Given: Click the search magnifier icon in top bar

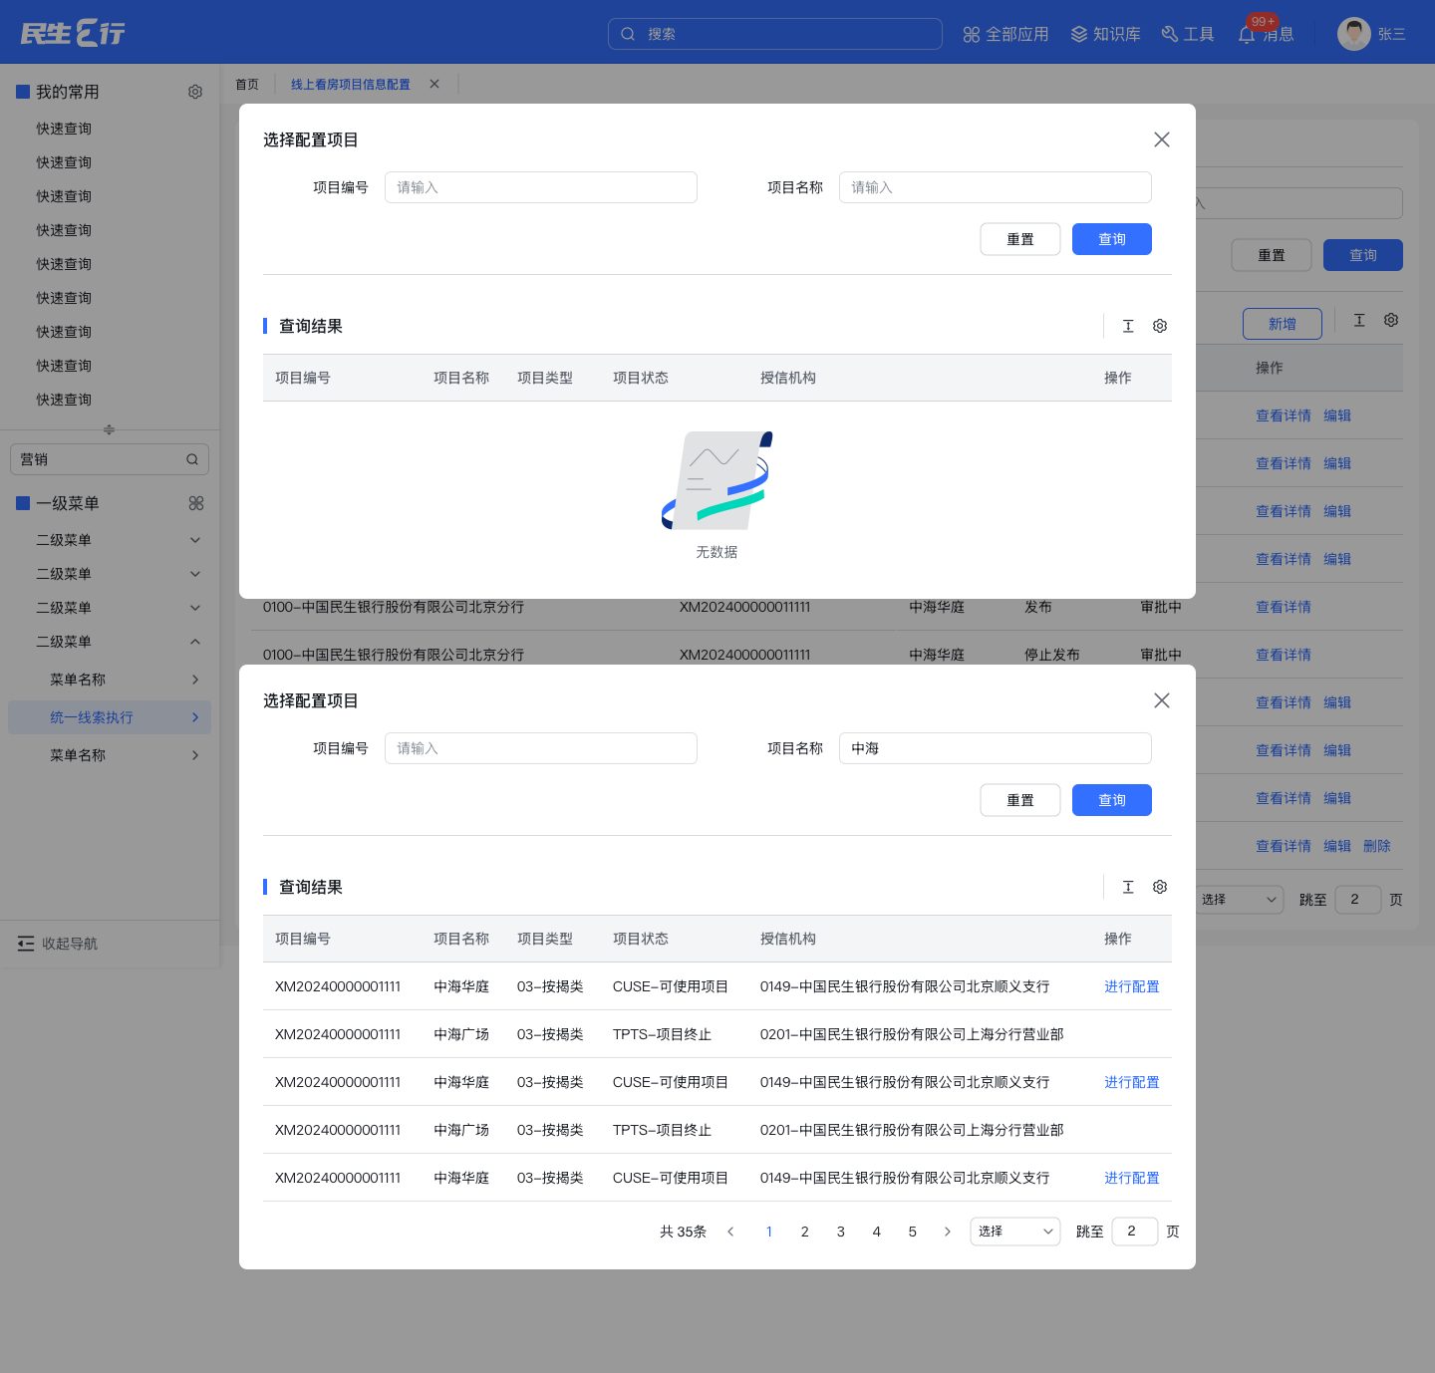Looking at the screenshot, I should click(x=628, y=34).
